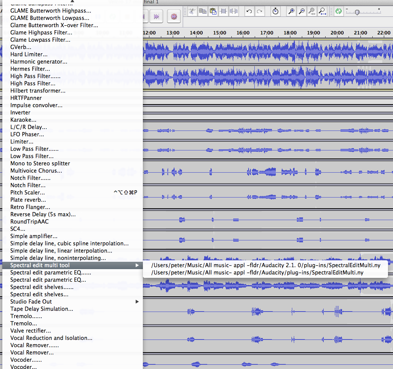
Task: Apply Mono to Stereo splitter
Action: click(72, 163)
